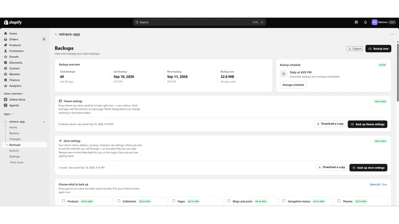Click the Home icon in sidebar
The image size is (399, 224).
coord(5,33)
